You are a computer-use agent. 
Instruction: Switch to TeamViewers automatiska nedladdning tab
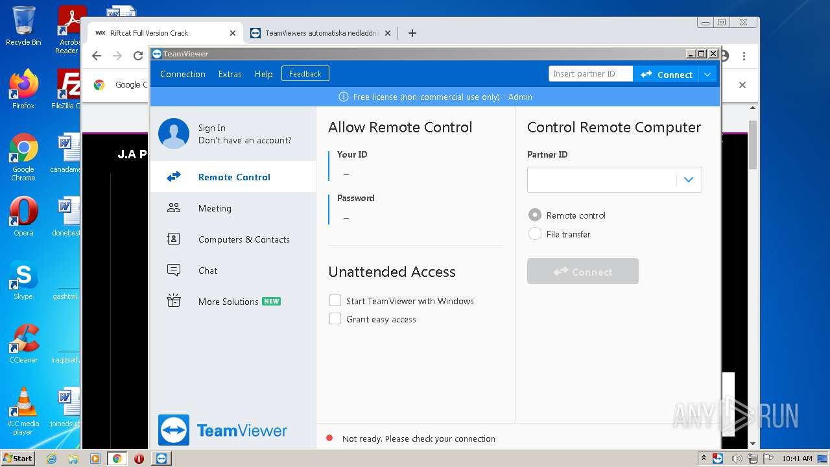coord(320,33)
